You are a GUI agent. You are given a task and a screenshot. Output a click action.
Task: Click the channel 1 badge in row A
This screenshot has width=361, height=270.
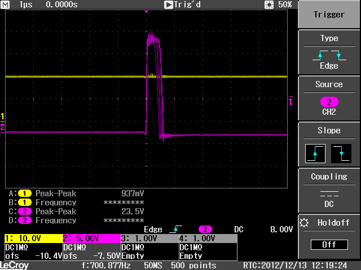pos(25,193)
